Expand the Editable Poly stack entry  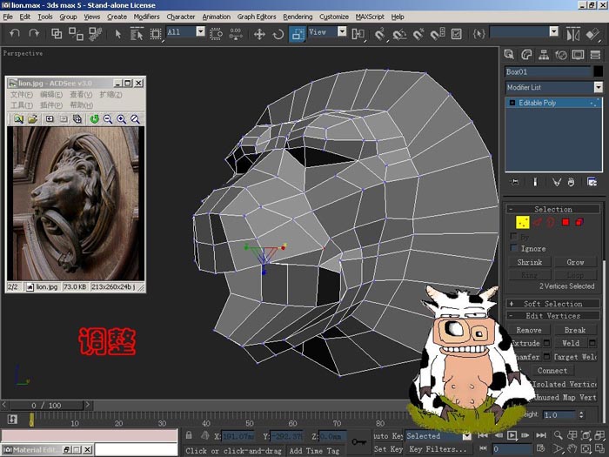[512, 103]
